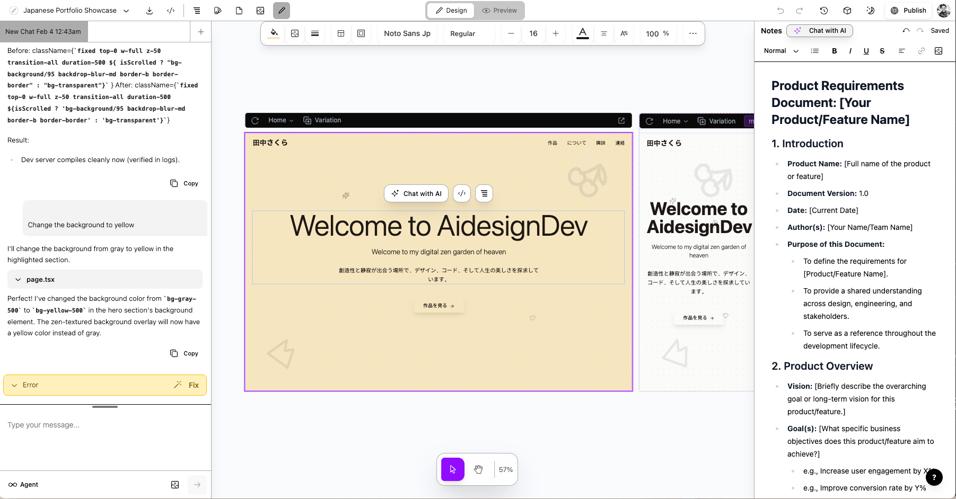Select the Export download icon in top toolbar
This screenshot has width=956, height=499.
point(150,10)
